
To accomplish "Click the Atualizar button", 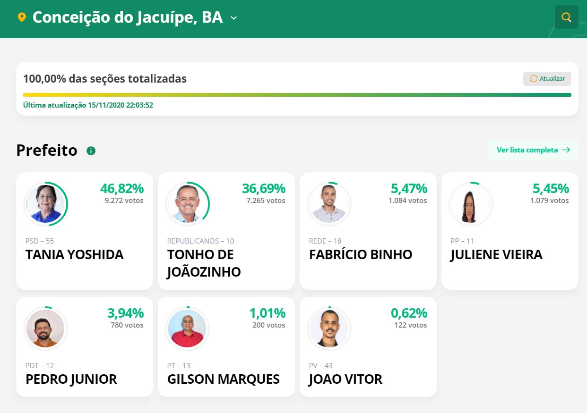I will [x=547, y=79].
